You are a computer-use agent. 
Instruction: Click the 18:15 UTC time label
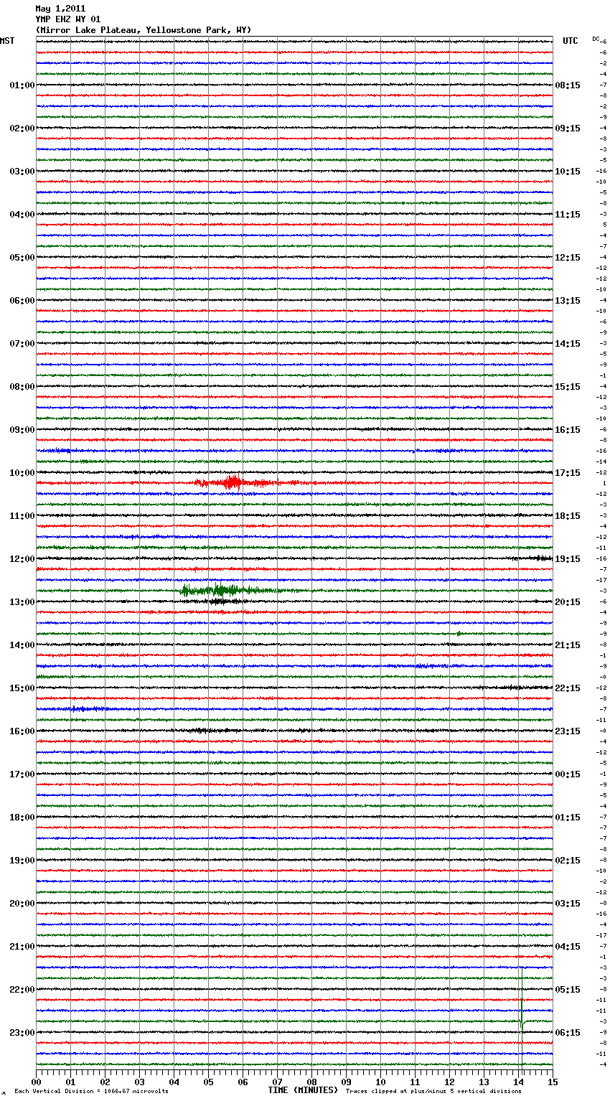(x=568, y=516)
